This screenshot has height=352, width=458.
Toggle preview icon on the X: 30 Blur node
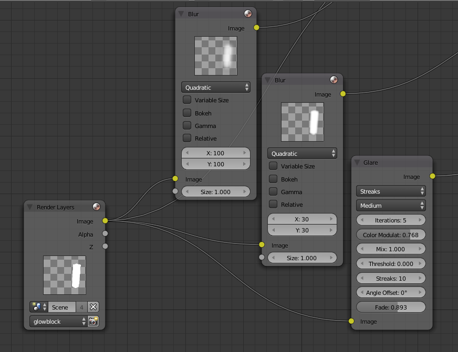334,80
